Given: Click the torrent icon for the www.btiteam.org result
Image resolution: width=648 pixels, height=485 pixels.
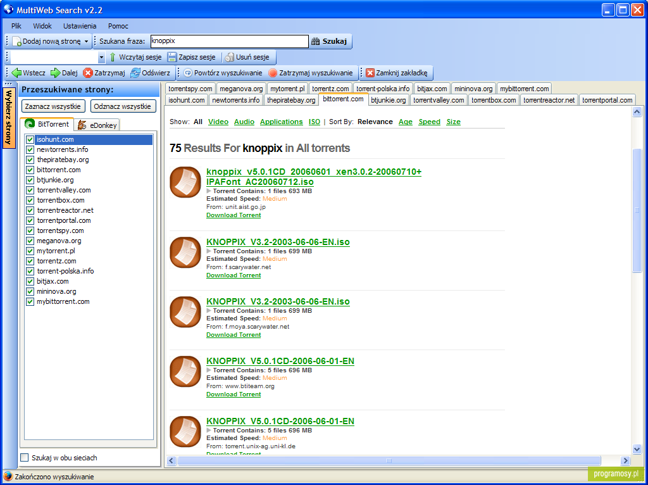Looking at the screenshot, I should coord(185,371).
